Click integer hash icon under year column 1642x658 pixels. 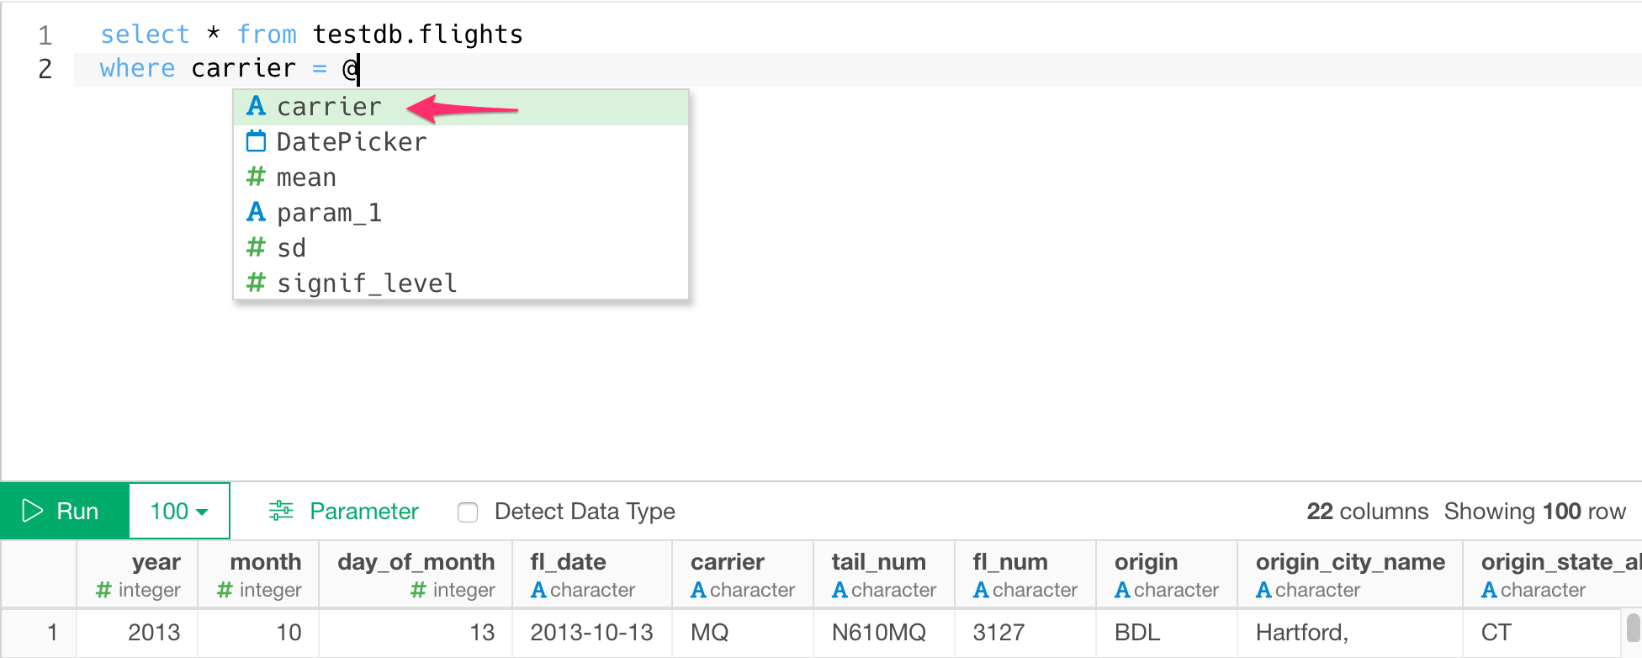coord(103,591)
